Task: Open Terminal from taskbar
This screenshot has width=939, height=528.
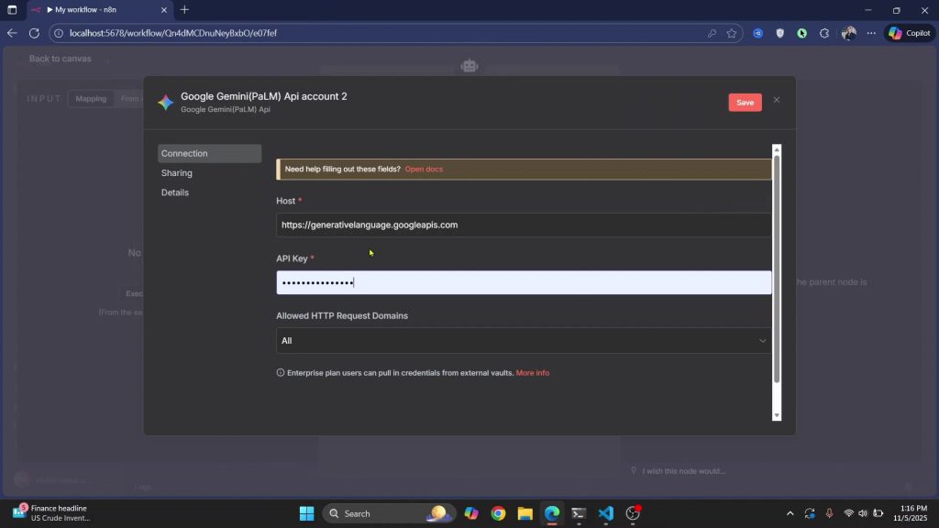Action: coord(579,513)
